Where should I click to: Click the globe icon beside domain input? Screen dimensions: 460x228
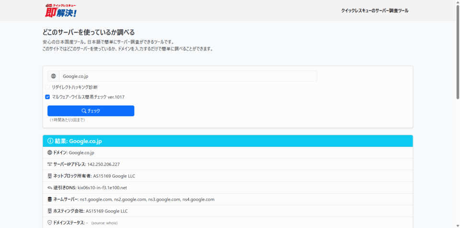point(53,76)
